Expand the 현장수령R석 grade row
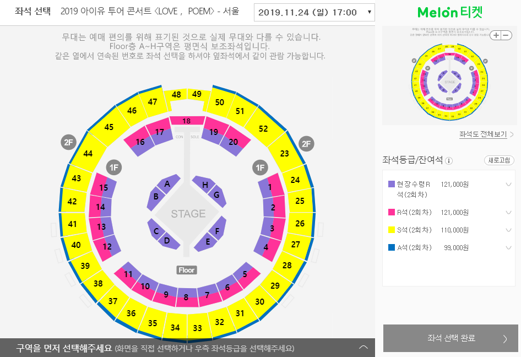521x357 pixels. 508,185
